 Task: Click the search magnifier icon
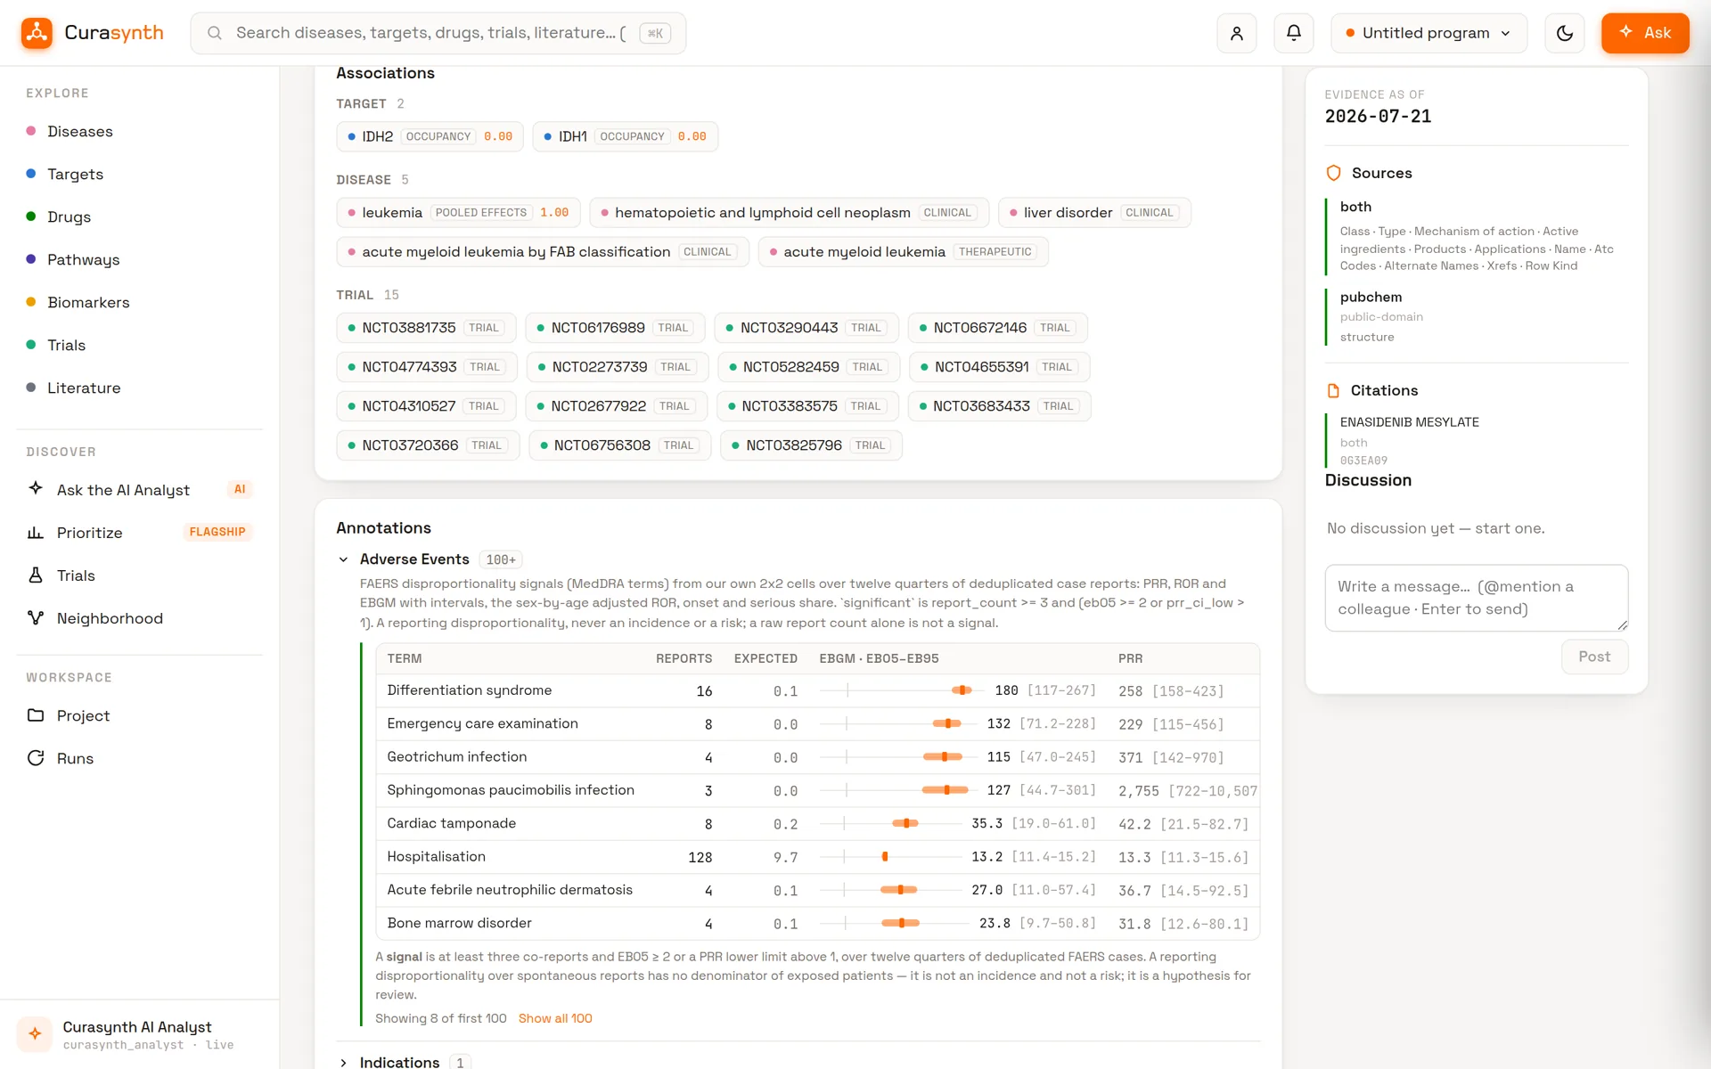pyautogui.click(x=214, y=33)
